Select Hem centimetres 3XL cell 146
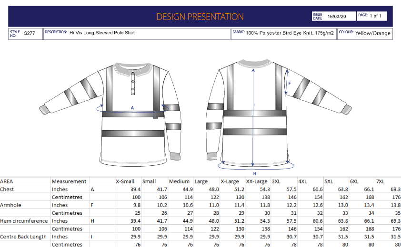This screenshot has width=401, height=247. (x=292, y=229)
